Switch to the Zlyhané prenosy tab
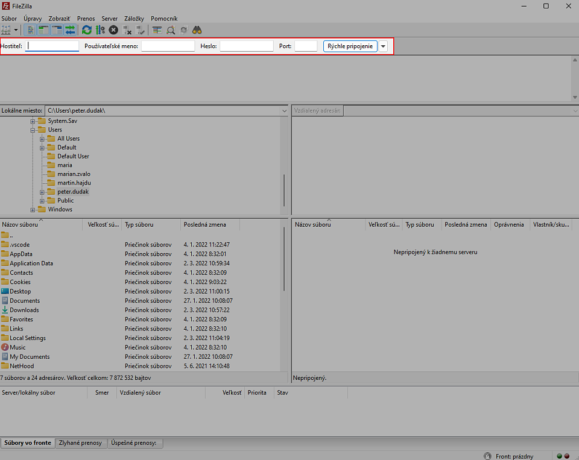The image size is (579, 460). [80, 443]
